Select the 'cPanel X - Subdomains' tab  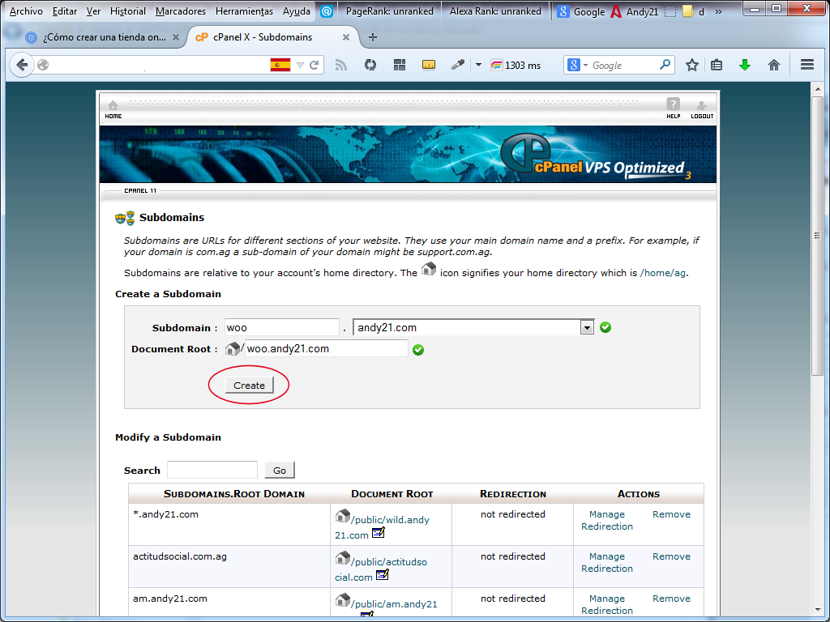pos(271,37)
